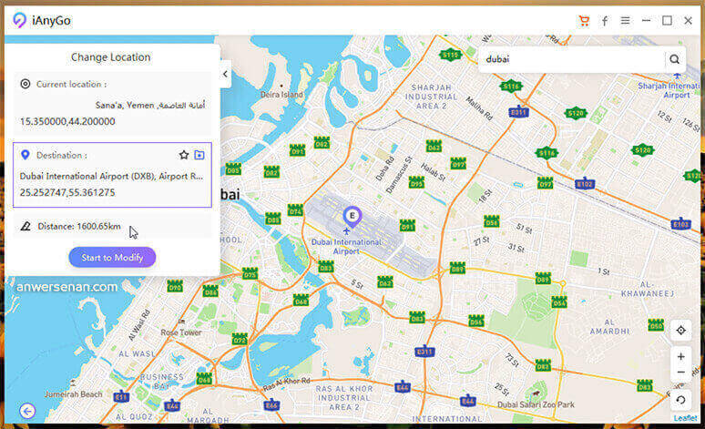
Task: Click the search magnifier icon
Action: (674, 59)
